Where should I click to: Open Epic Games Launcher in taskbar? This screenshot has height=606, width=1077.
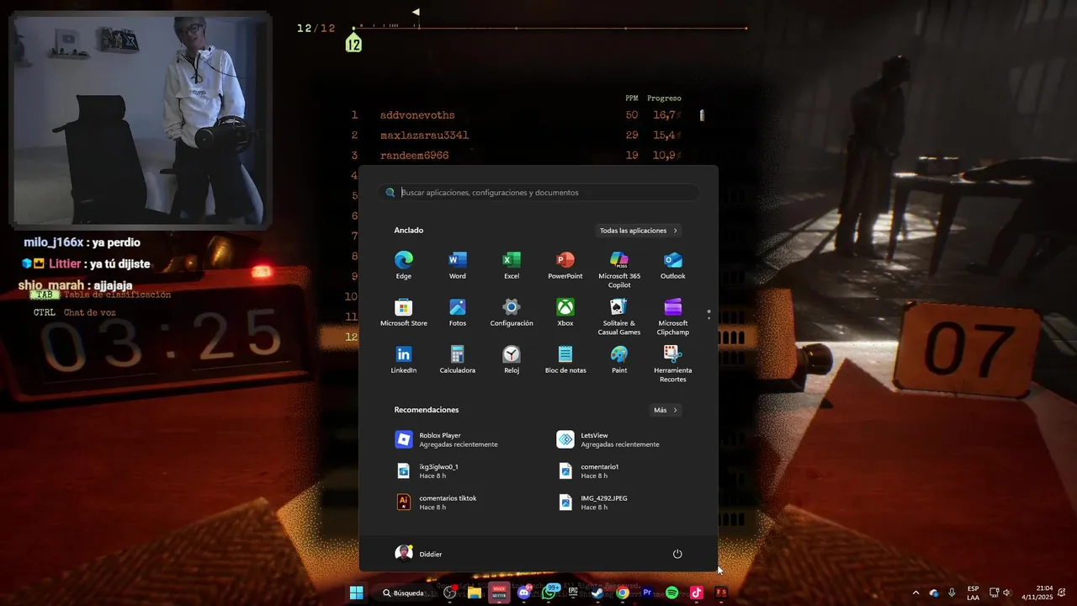click(x=573, y=593)
